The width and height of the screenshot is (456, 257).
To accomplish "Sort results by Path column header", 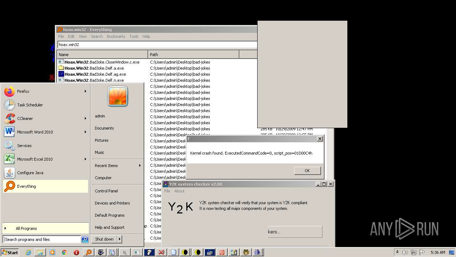I will click(x=193, y=55).
